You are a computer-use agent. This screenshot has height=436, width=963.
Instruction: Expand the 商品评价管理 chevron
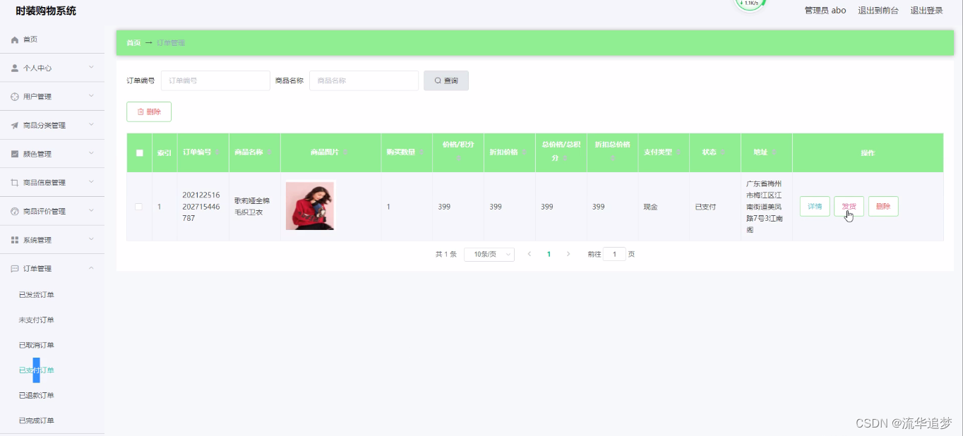[x=91, y=212]
